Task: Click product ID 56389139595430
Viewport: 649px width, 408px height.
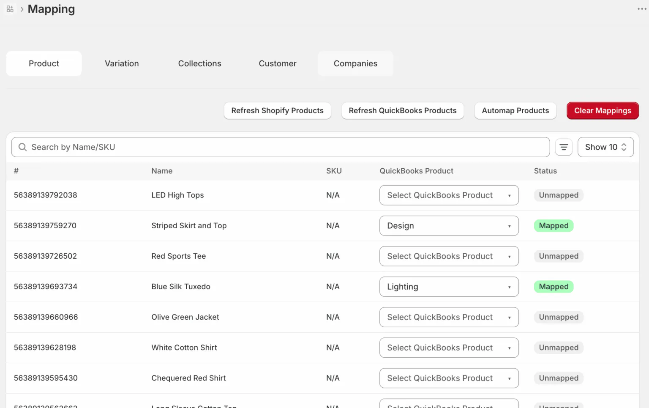Action: [x=46, y=378]
